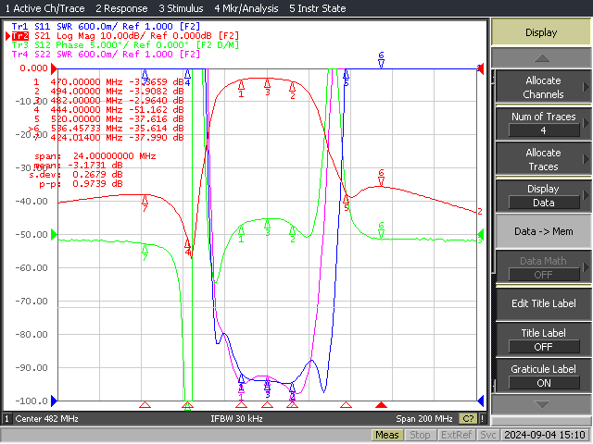
Task: Open Num of Traces selection
Action: 544,123
